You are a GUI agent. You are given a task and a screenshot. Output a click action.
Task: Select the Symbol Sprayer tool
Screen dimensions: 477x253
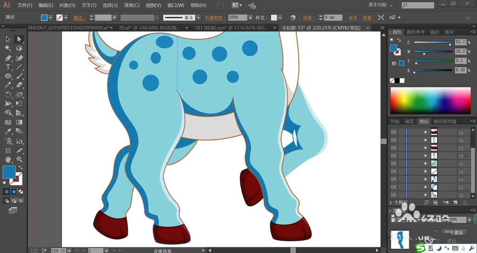pos(8,141)
